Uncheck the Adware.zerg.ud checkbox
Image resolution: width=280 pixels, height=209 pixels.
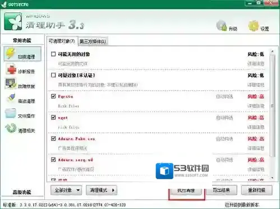tap(53, 160)
